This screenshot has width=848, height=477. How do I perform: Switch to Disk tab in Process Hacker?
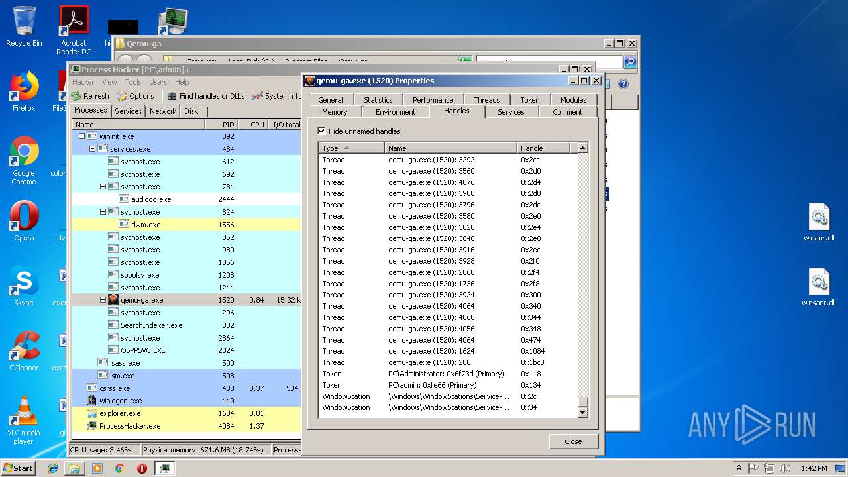(191, 111)
